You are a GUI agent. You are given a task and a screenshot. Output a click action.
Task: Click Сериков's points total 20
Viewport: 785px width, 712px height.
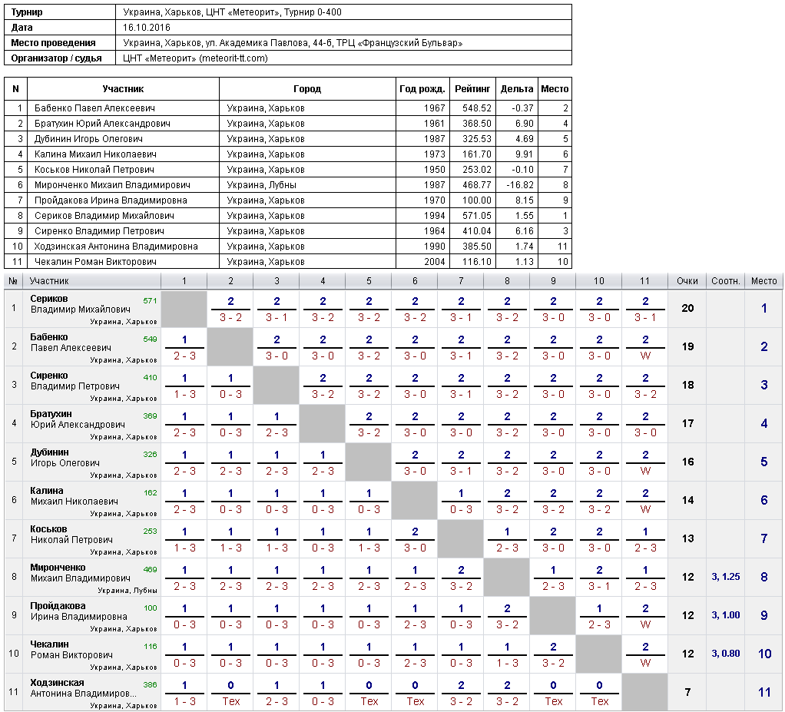687,309
